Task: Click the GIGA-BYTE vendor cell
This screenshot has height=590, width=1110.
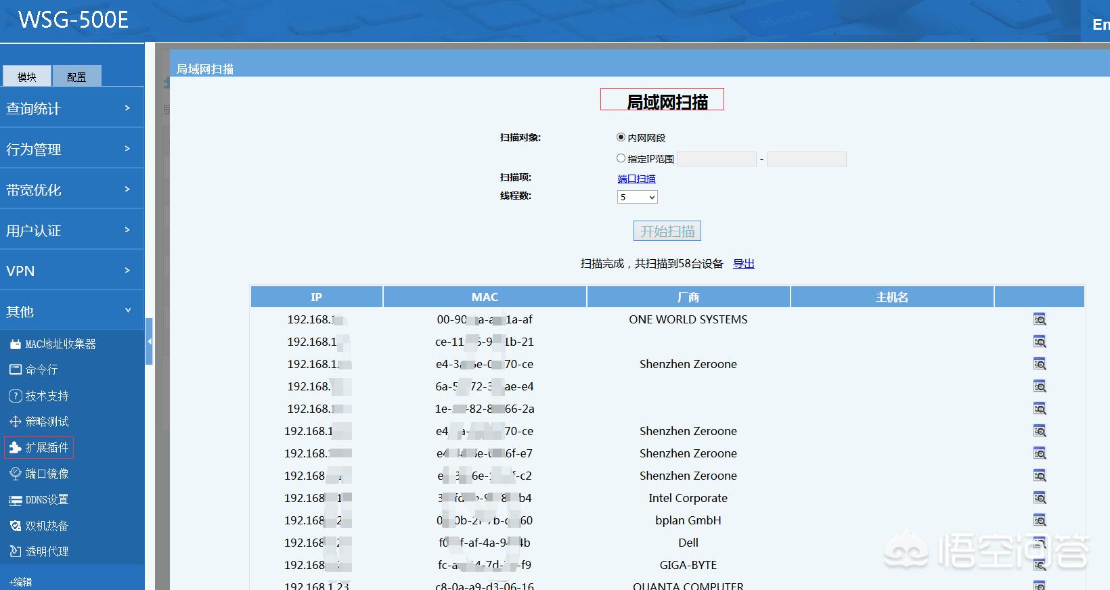Action: (x=688, y=565)
